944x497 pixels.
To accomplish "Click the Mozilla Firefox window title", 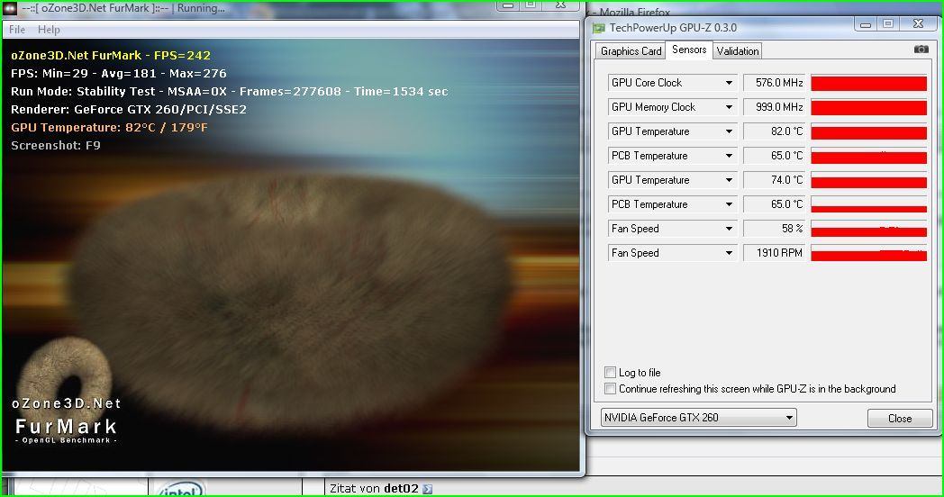I will tap(634, 12).
